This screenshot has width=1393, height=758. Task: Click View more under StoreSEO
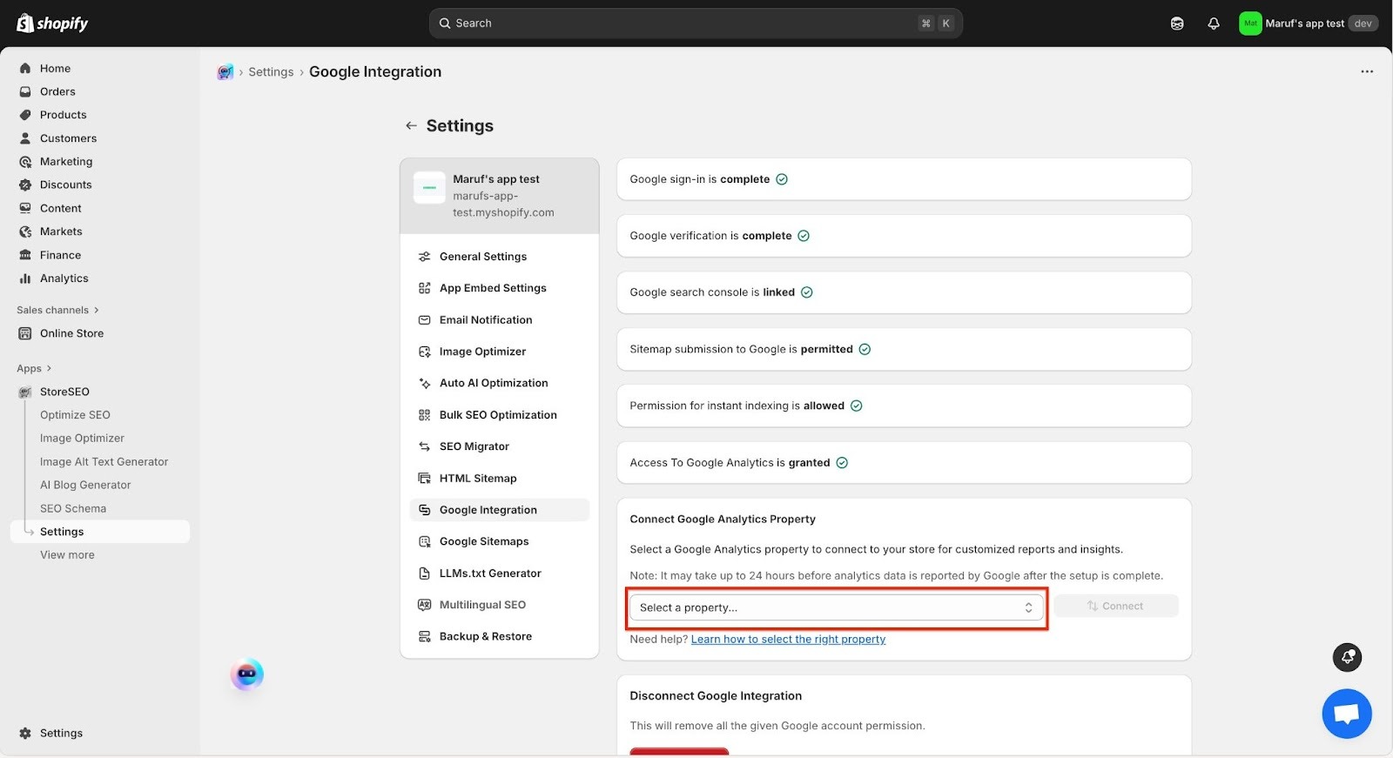[x=67, y=555]
